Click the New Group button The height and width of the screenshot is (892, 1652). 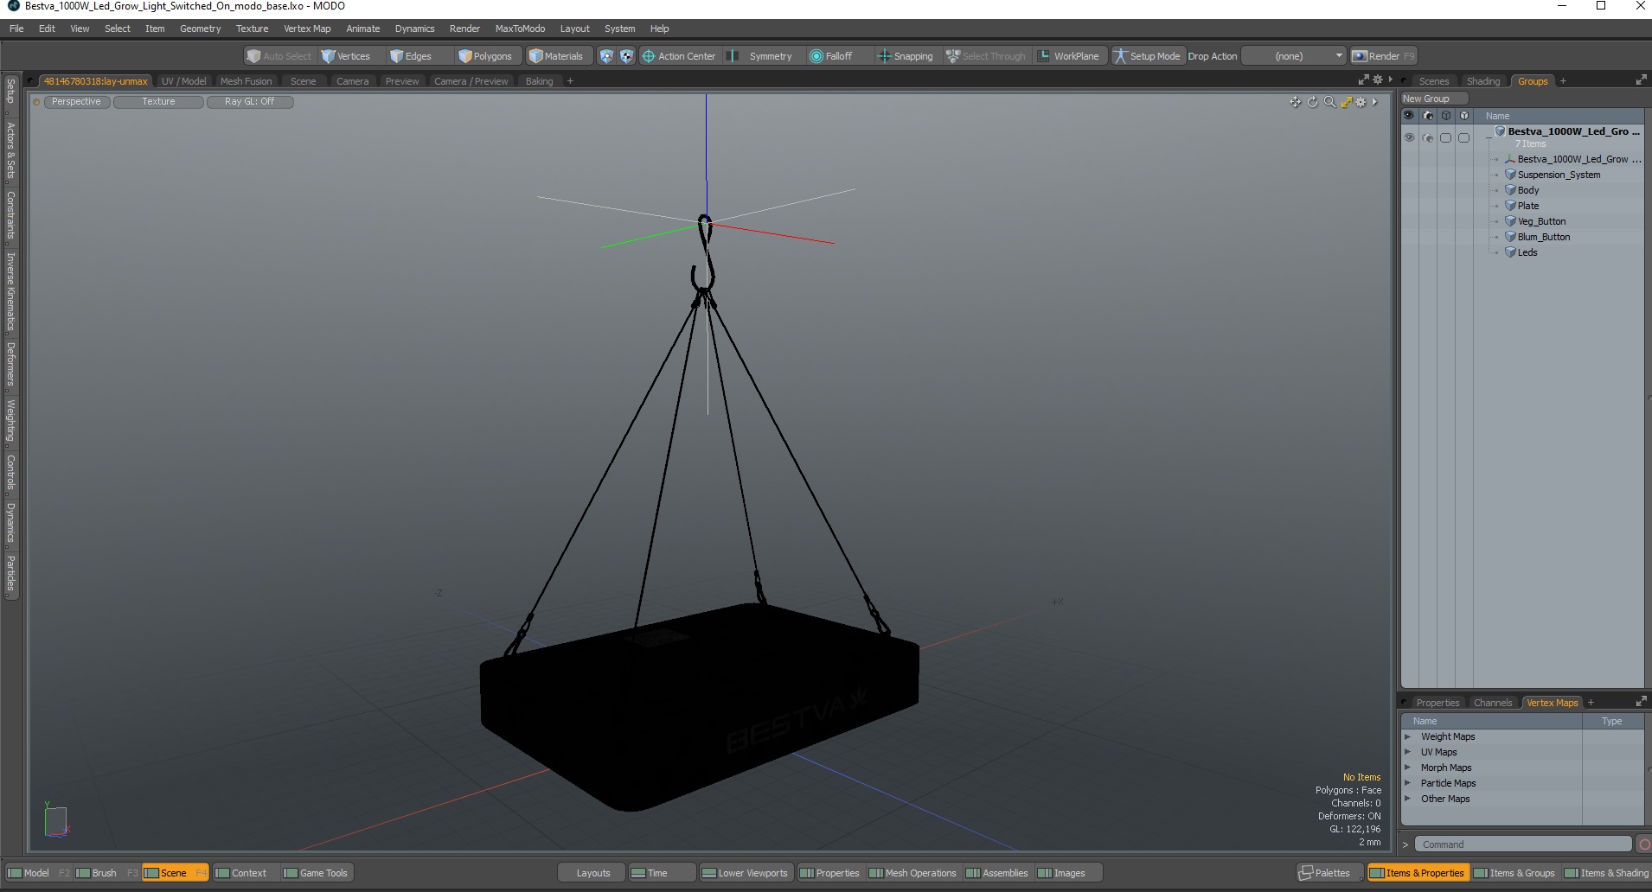point(1434,99)
